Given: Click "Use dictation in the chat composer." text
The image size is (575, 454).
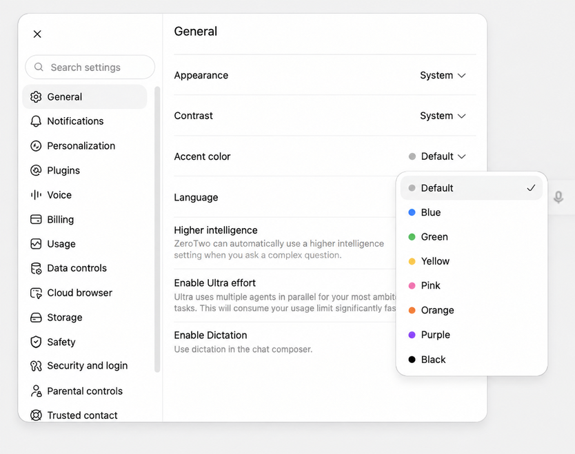Looking at the screenshot, I should click(x=243, y=349).
